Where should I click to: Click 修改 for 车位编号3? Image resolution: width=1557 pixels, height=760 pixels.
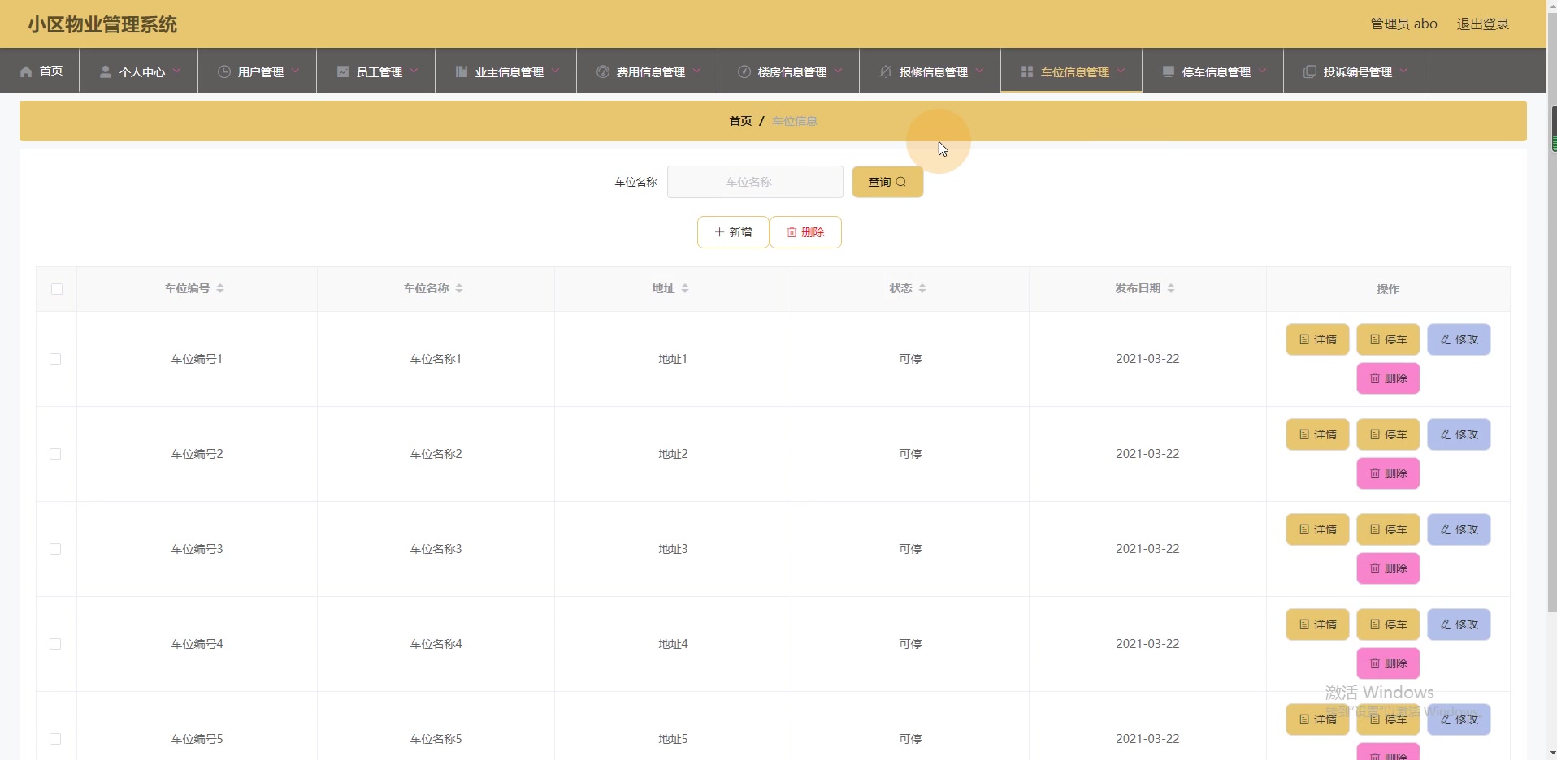(1459, 529)
